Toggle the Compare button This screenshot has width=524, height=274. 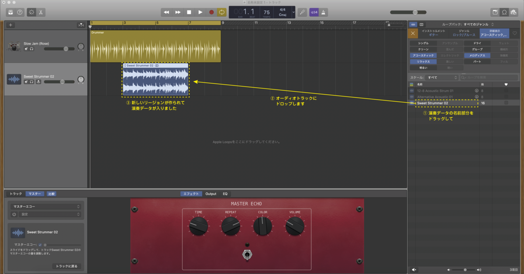(x=51, y=194)
